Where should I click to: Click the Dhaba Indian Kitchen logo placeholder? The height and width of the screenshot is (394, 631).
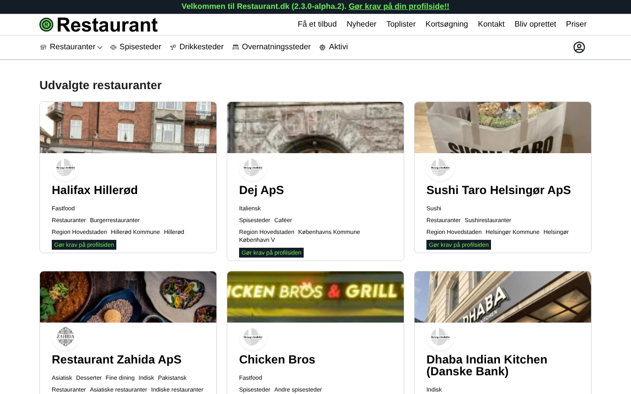[440, 337]
